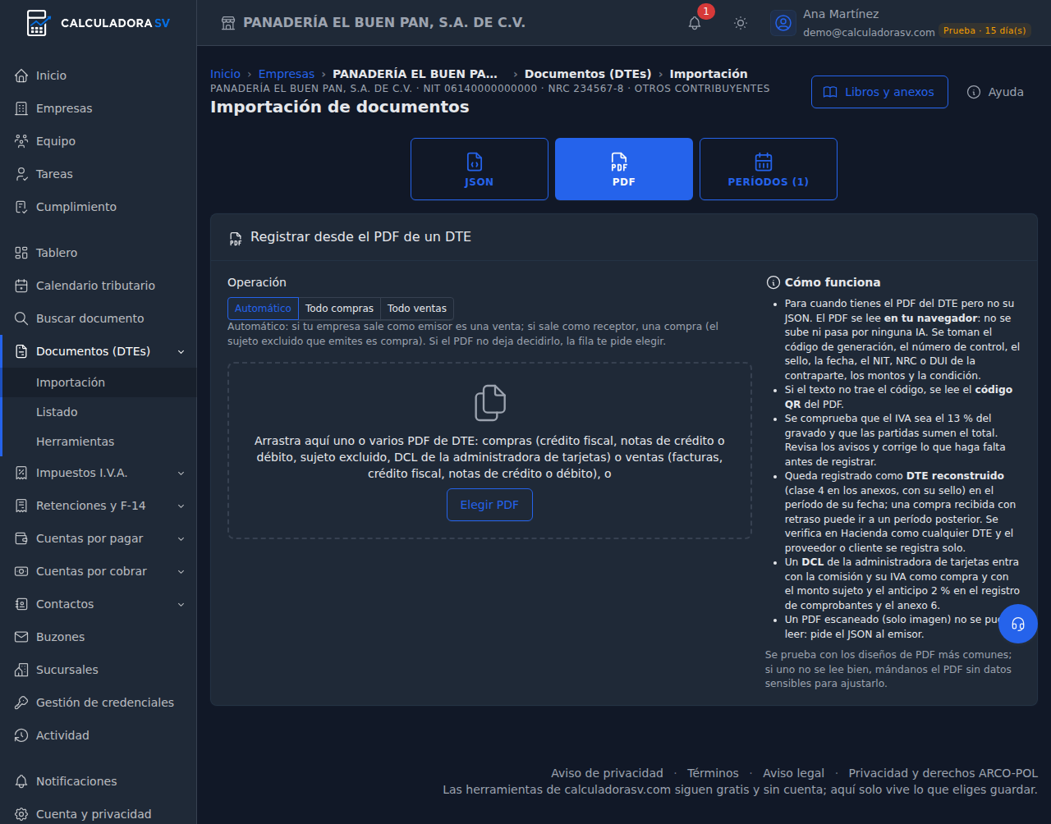1051x824 pixels.
Task: Open Herramientas under Documentos
Action: [x=99, y=442]
